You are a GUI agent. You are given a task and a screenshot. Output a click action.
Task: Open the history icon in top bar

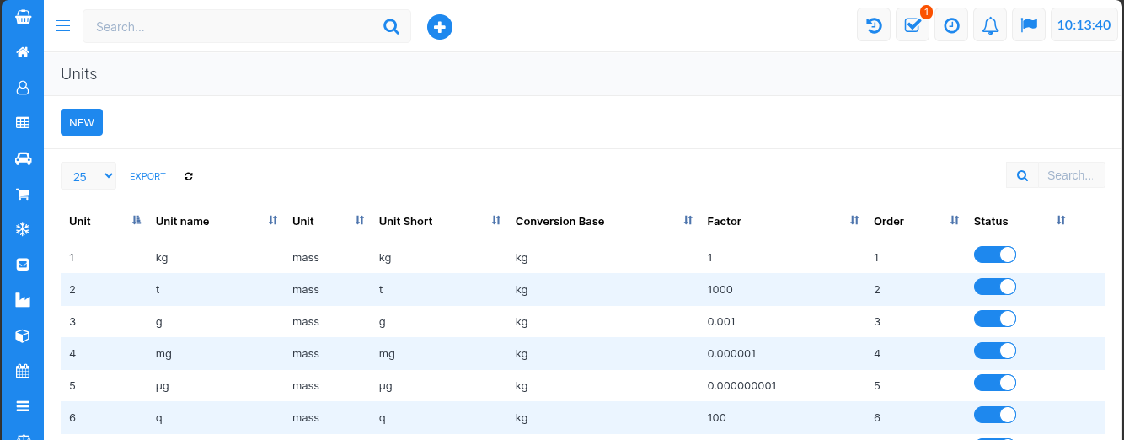pyautogui.click(x=874, y=26)
